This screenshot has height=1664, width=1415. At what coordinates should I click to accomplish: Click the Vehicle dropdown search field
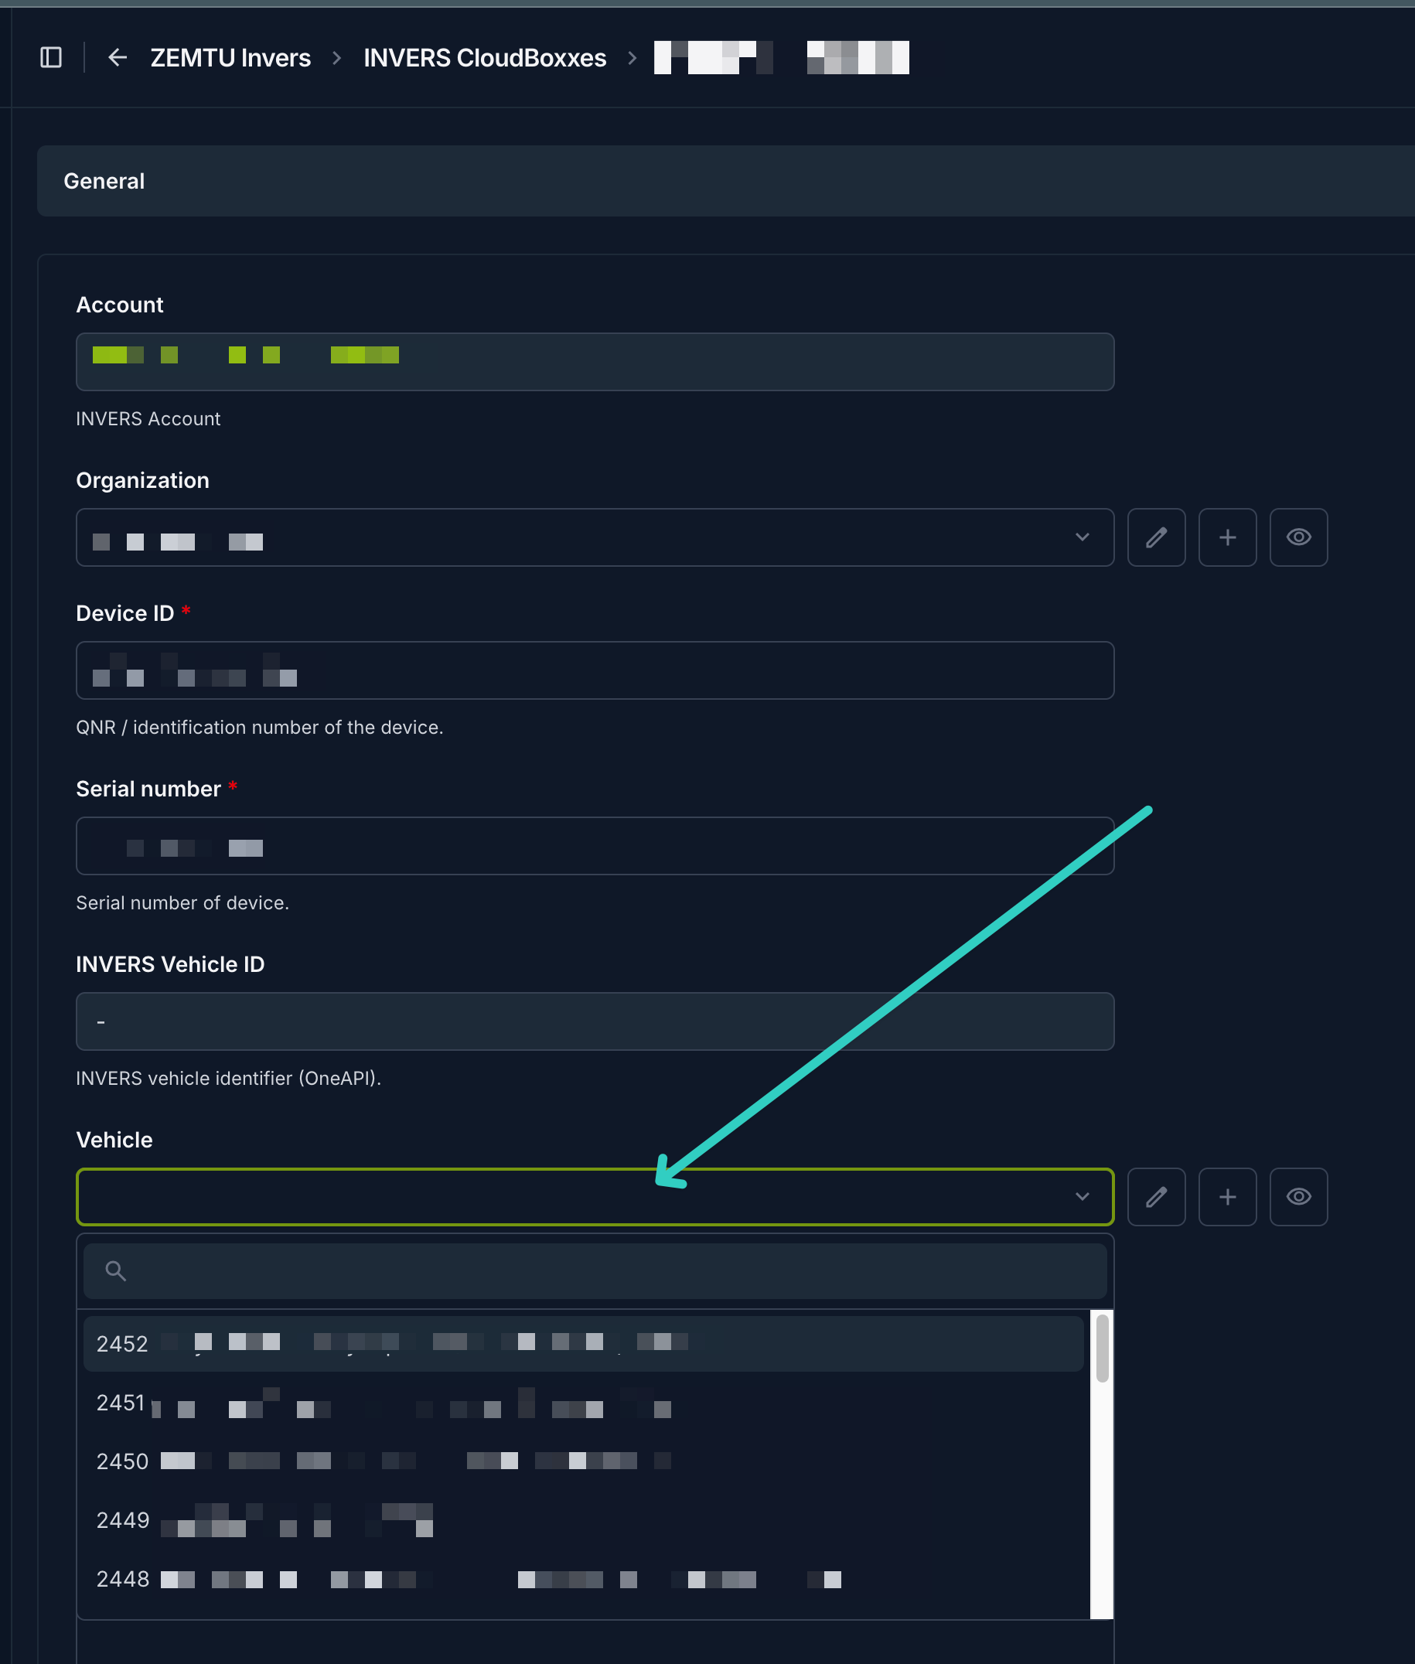(x=595, y=1272)
